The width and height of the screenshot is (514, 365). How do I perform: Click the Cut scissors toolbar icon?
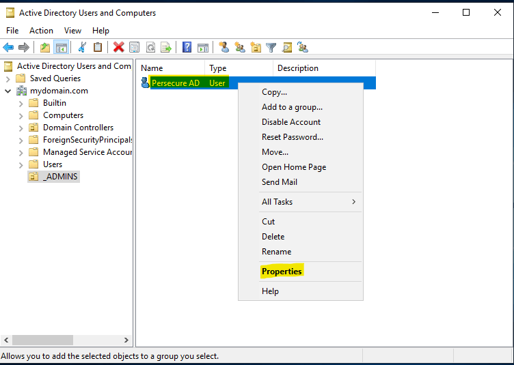(82, 47)
